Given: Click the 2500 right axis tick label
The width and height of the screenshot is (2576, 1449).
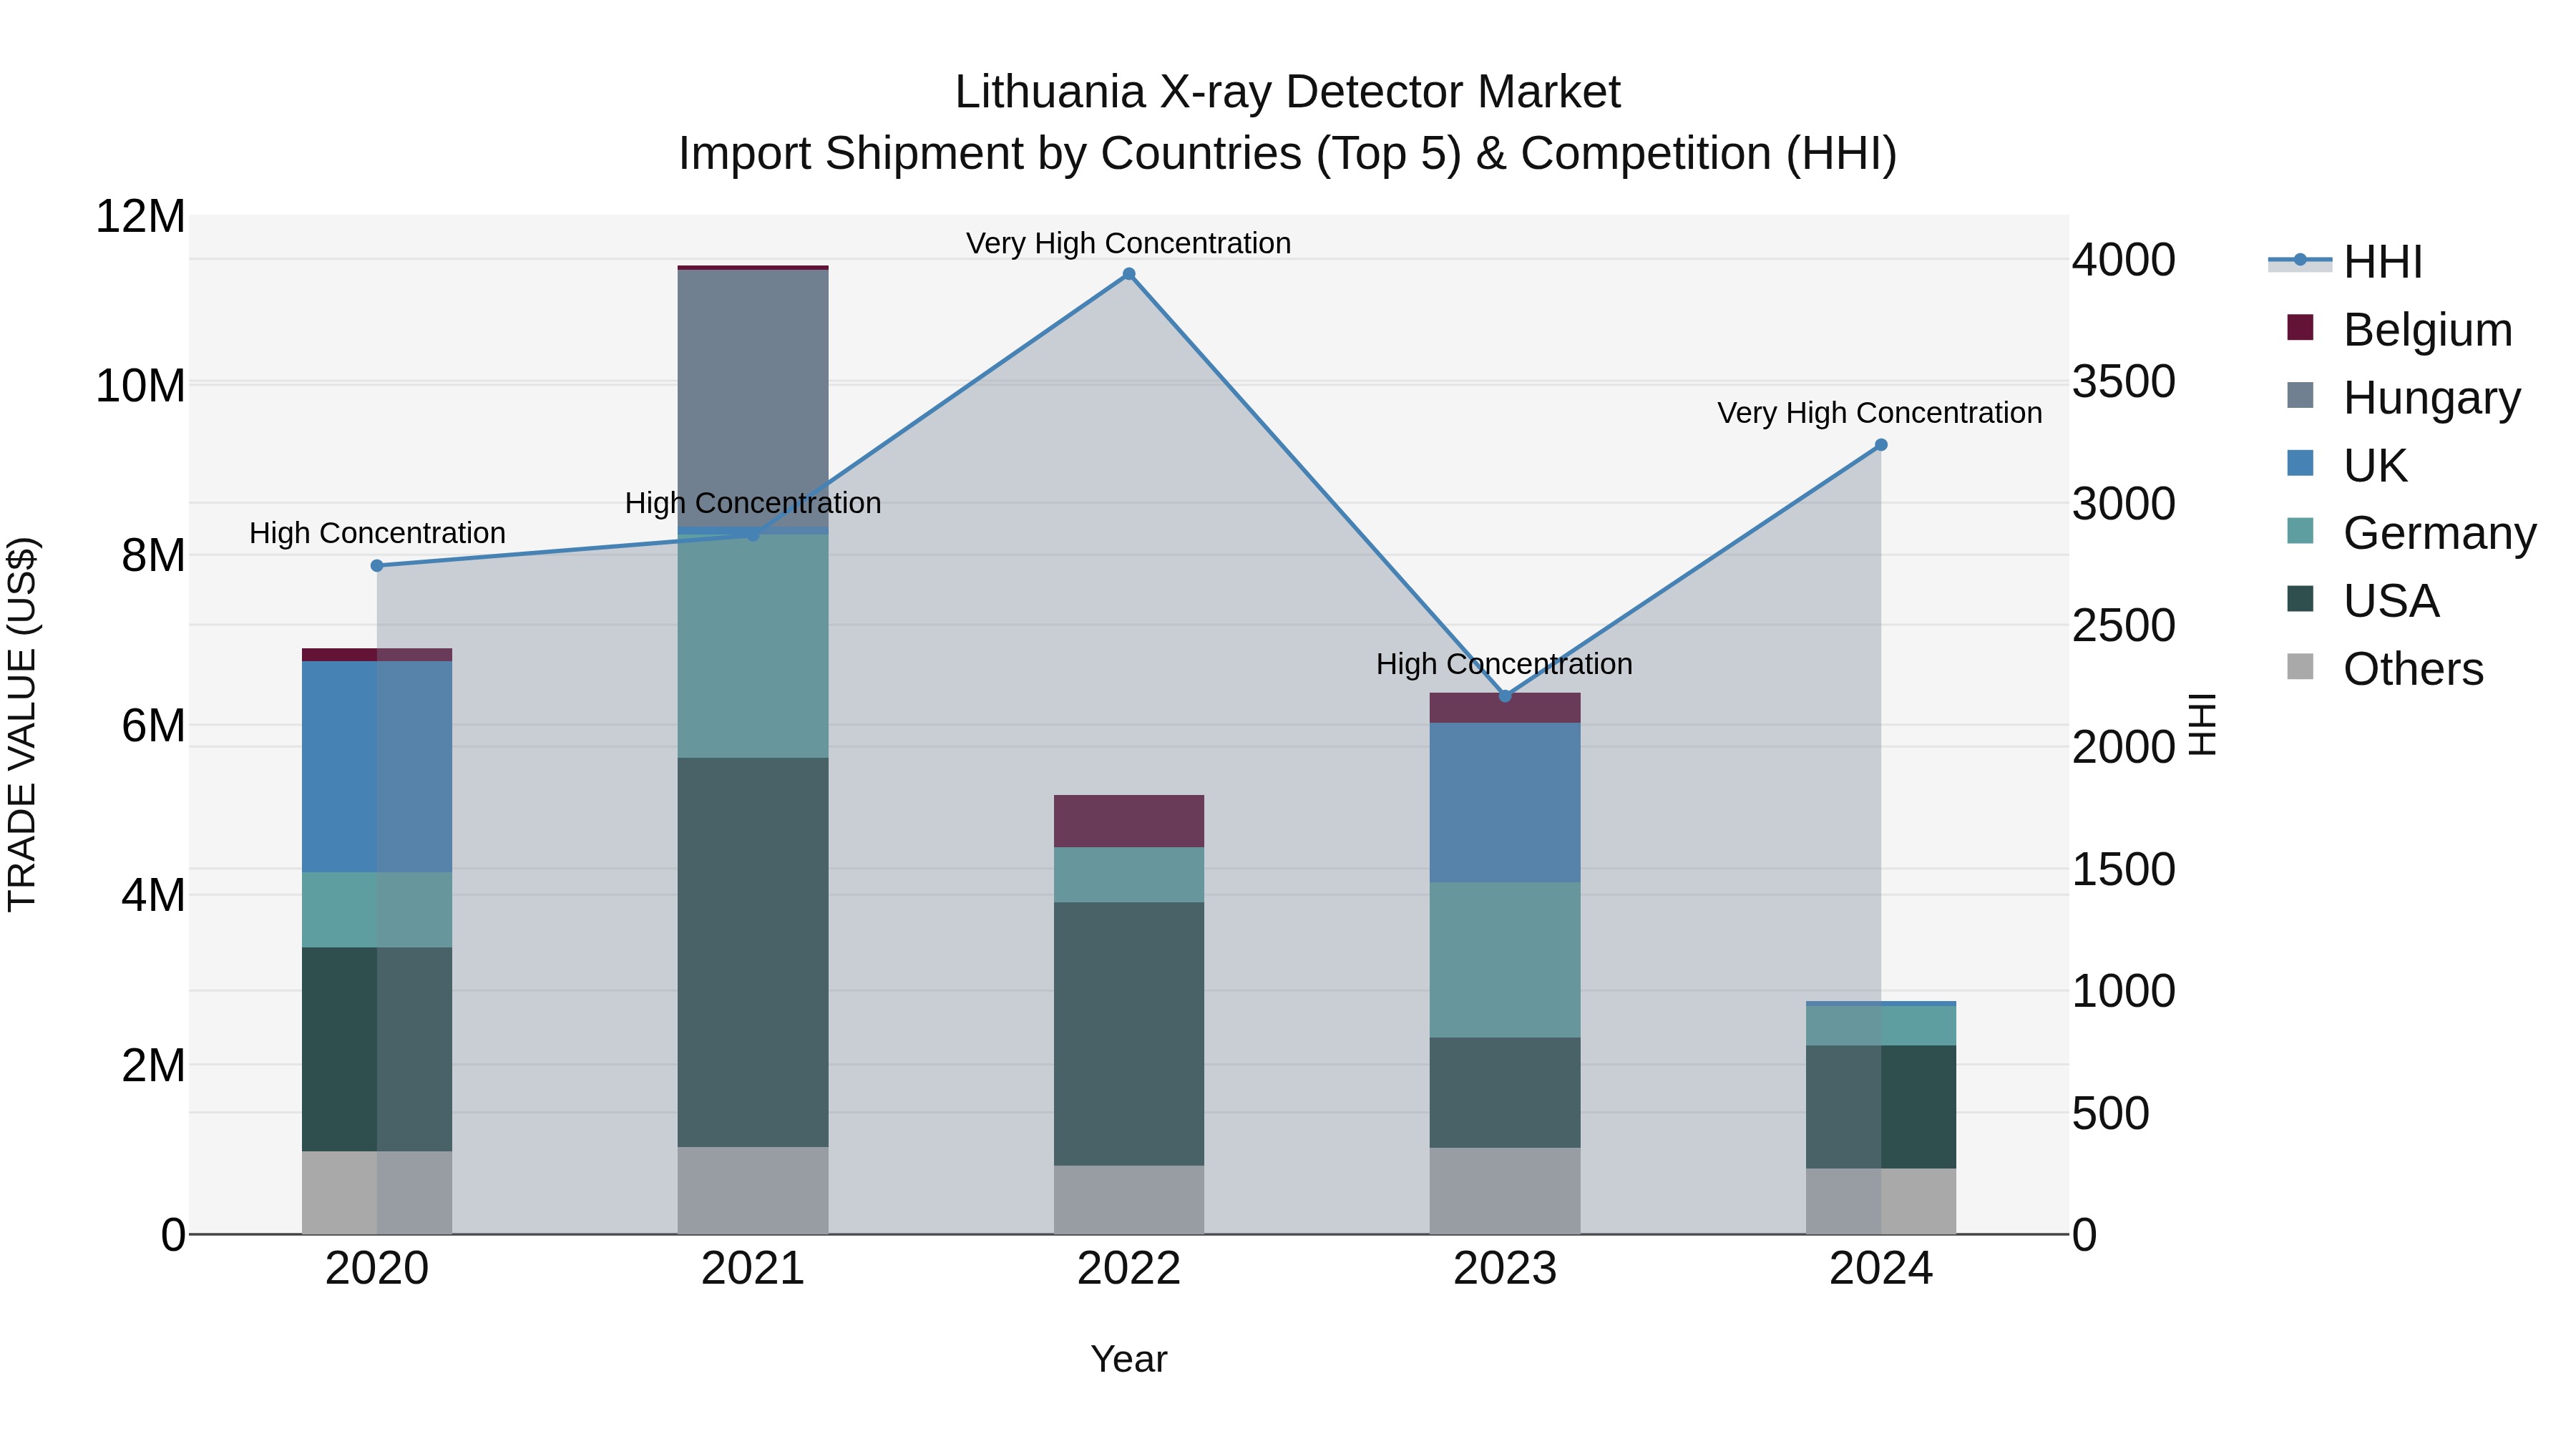Looking at the screenshot, I should 2124,626.
